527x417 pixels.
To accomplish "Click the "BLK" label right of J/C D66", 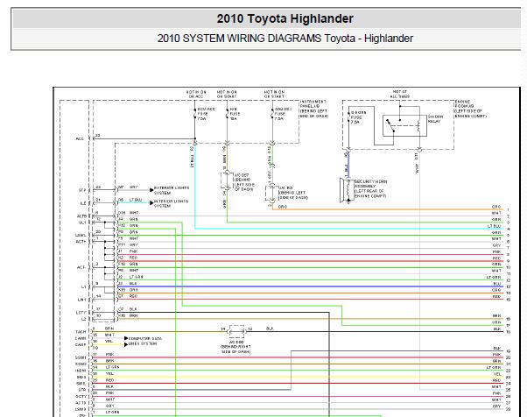I will pyautogui.click(x=270, y=329).
